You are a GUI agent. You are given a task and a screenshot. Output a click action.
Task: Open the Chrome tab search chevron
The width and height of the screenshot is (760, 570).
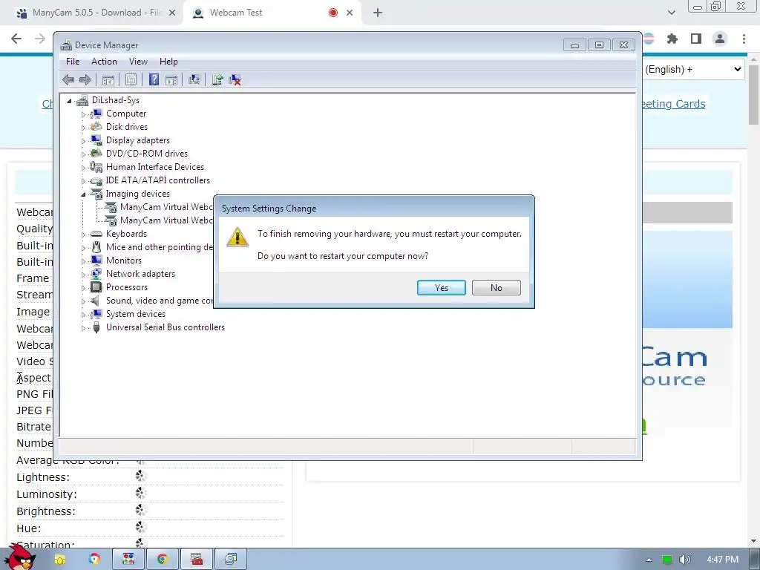(x=671, y=13)
